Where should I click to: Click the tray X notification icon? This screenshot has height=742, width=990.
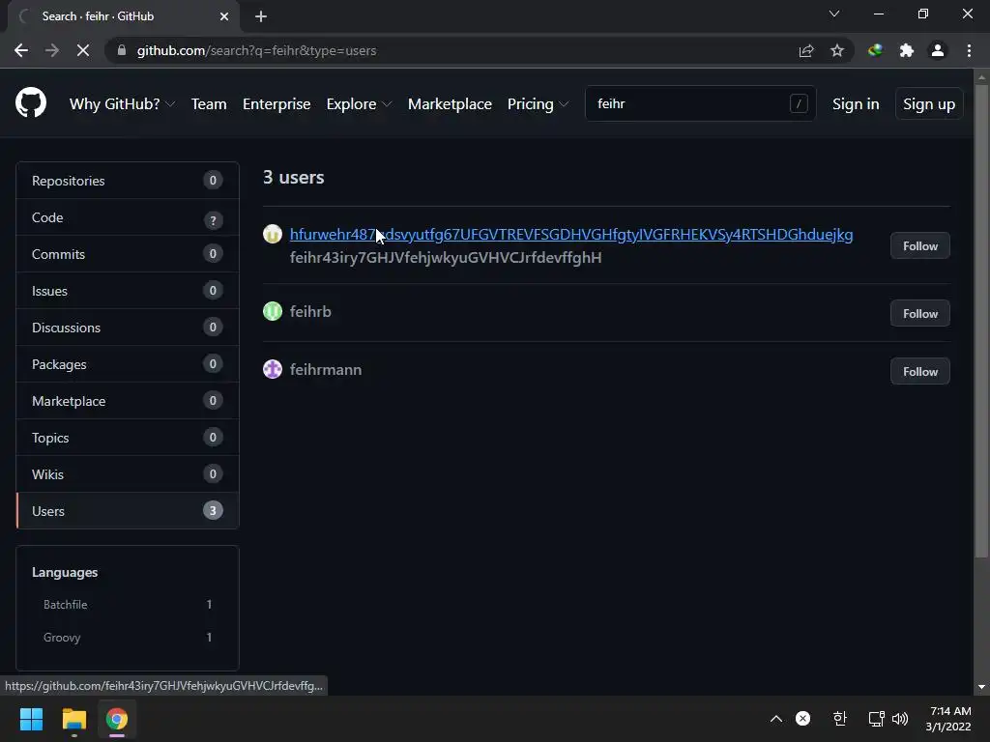click(803, 719)
